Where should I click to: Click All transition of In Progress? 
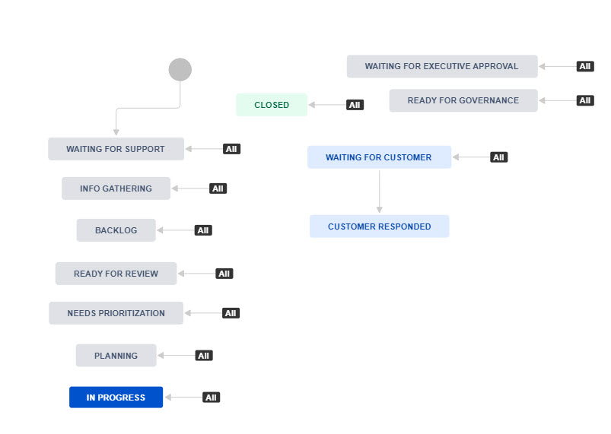pyautogui.click(x=211, y=398)
